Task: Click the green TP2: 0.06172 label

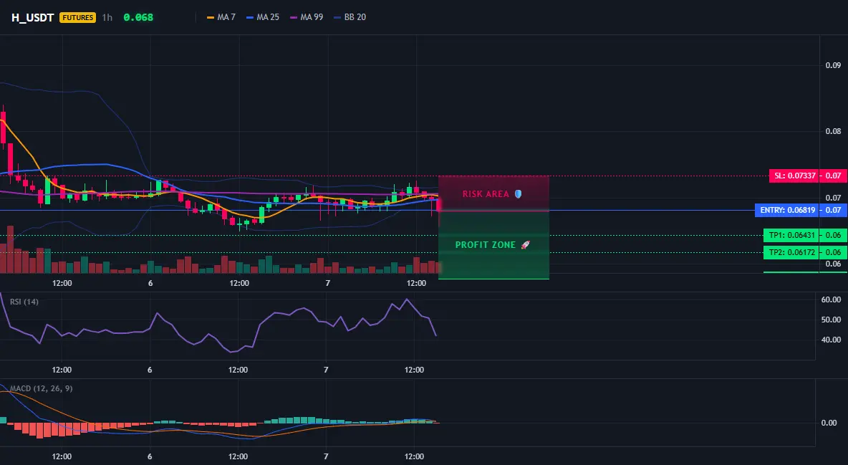Action: pos(791,252)
